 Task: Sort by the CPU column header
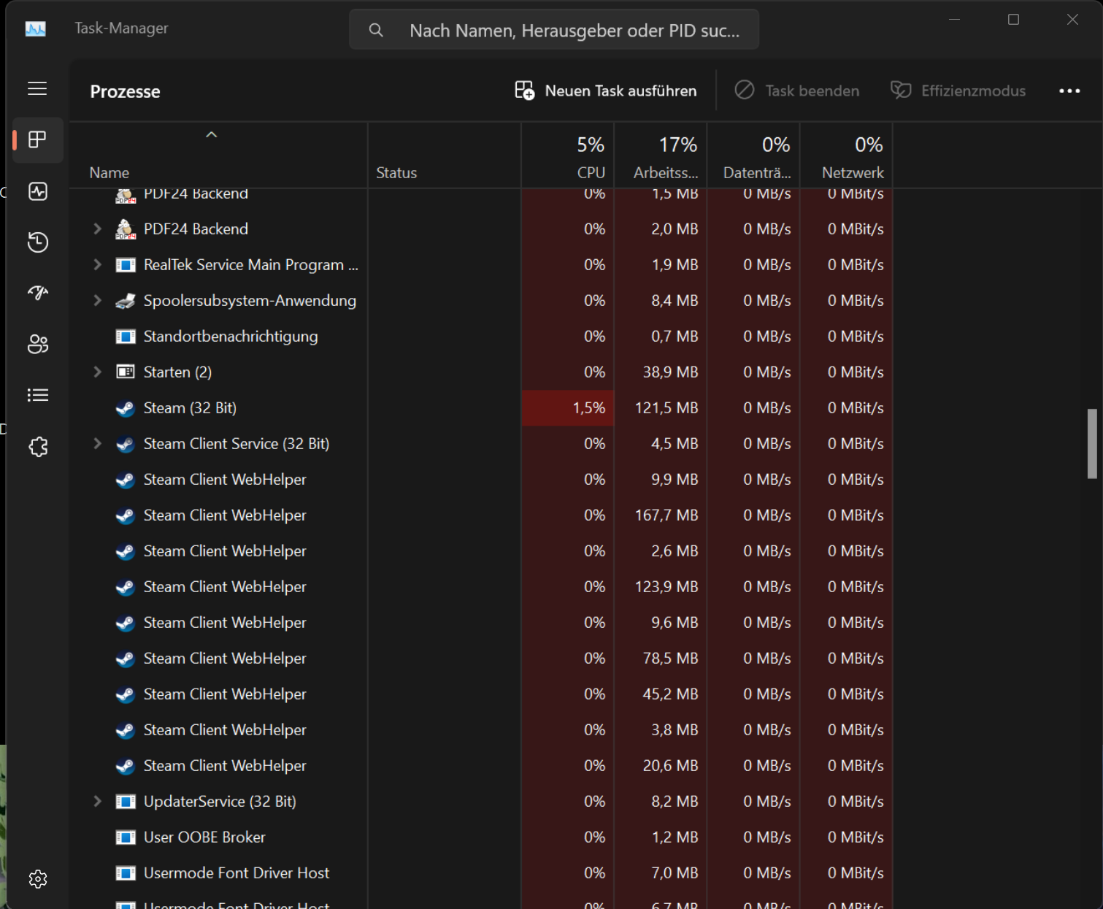[568, 156]
